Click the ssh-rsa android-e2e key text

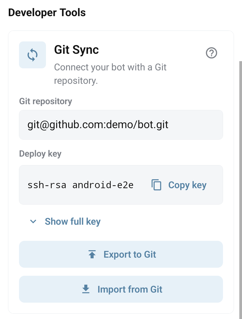tap(81, 185)
